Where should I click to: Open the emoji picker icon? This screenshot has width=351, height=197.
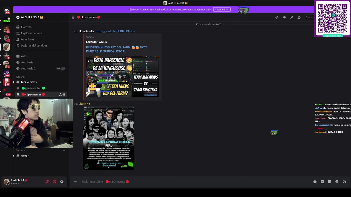point(337,182)
